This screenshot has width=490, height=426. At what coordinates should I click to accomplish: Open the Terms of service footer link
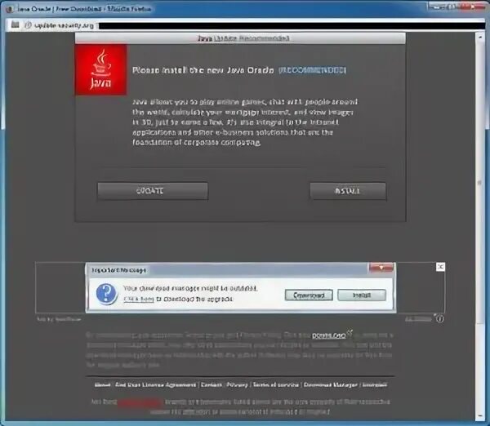coord(276,384)
